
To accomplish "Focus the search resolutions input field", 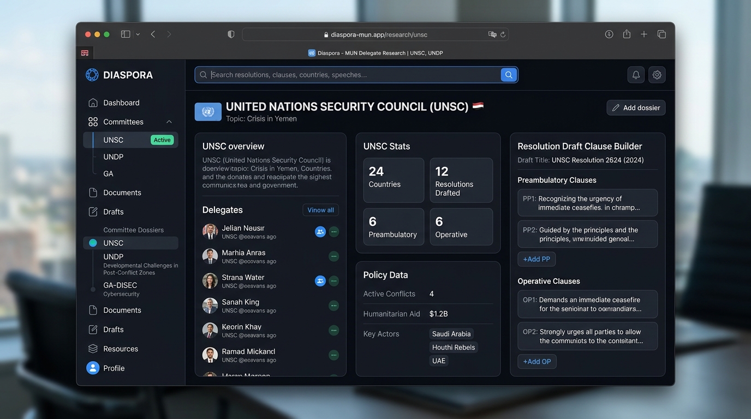I will point(349,75).
